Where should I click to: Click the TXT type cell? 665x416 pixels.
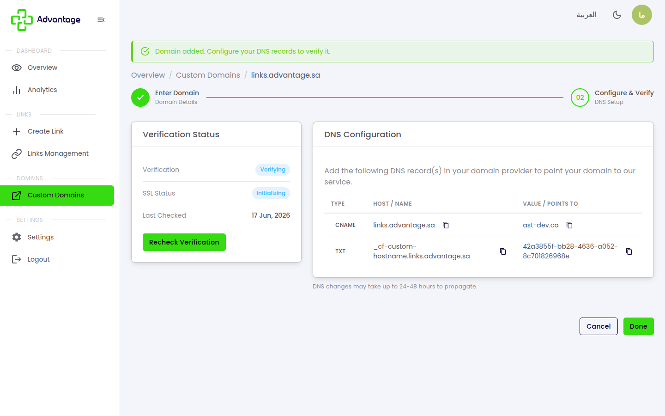coord(340,251)
